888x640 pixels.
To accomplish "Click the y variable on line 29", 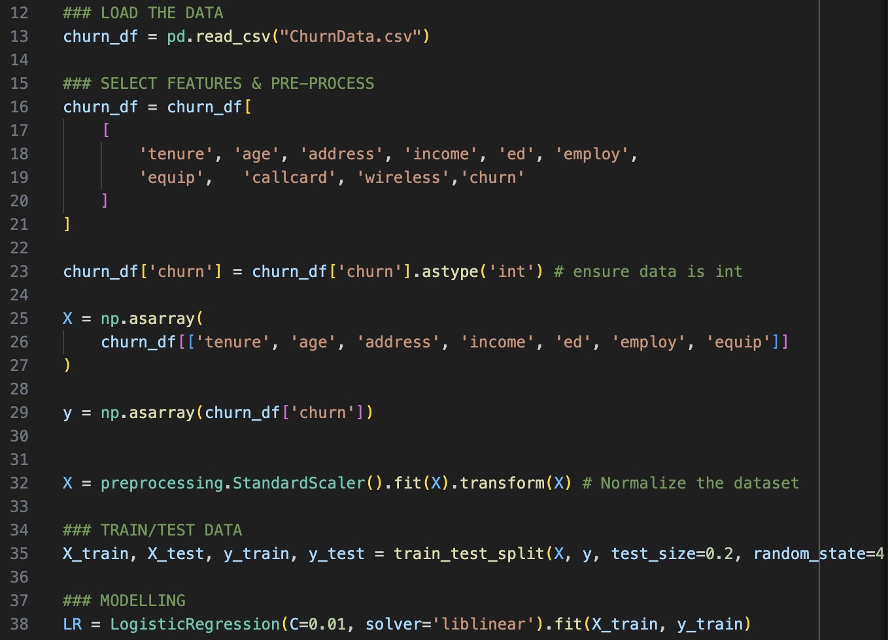I will pyautogui.click(x=67, y=413).
